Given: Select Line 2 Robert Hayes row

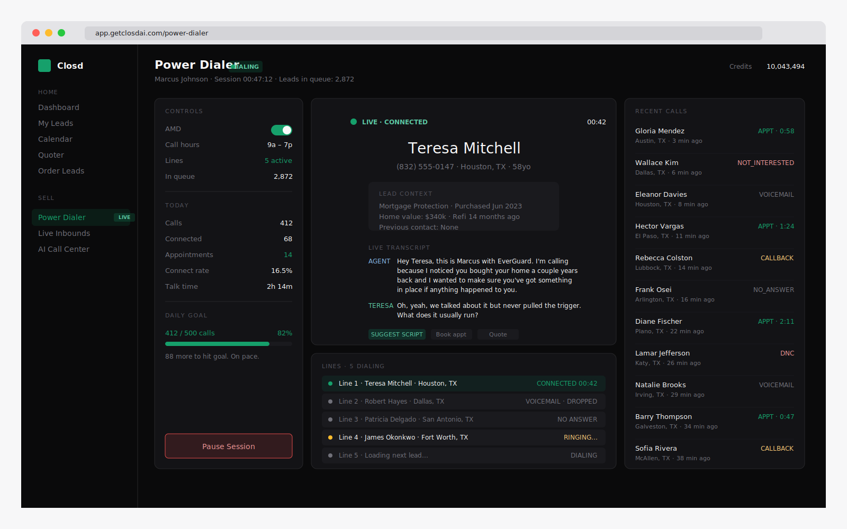Looking at the screenshot, I should point(463,402).
